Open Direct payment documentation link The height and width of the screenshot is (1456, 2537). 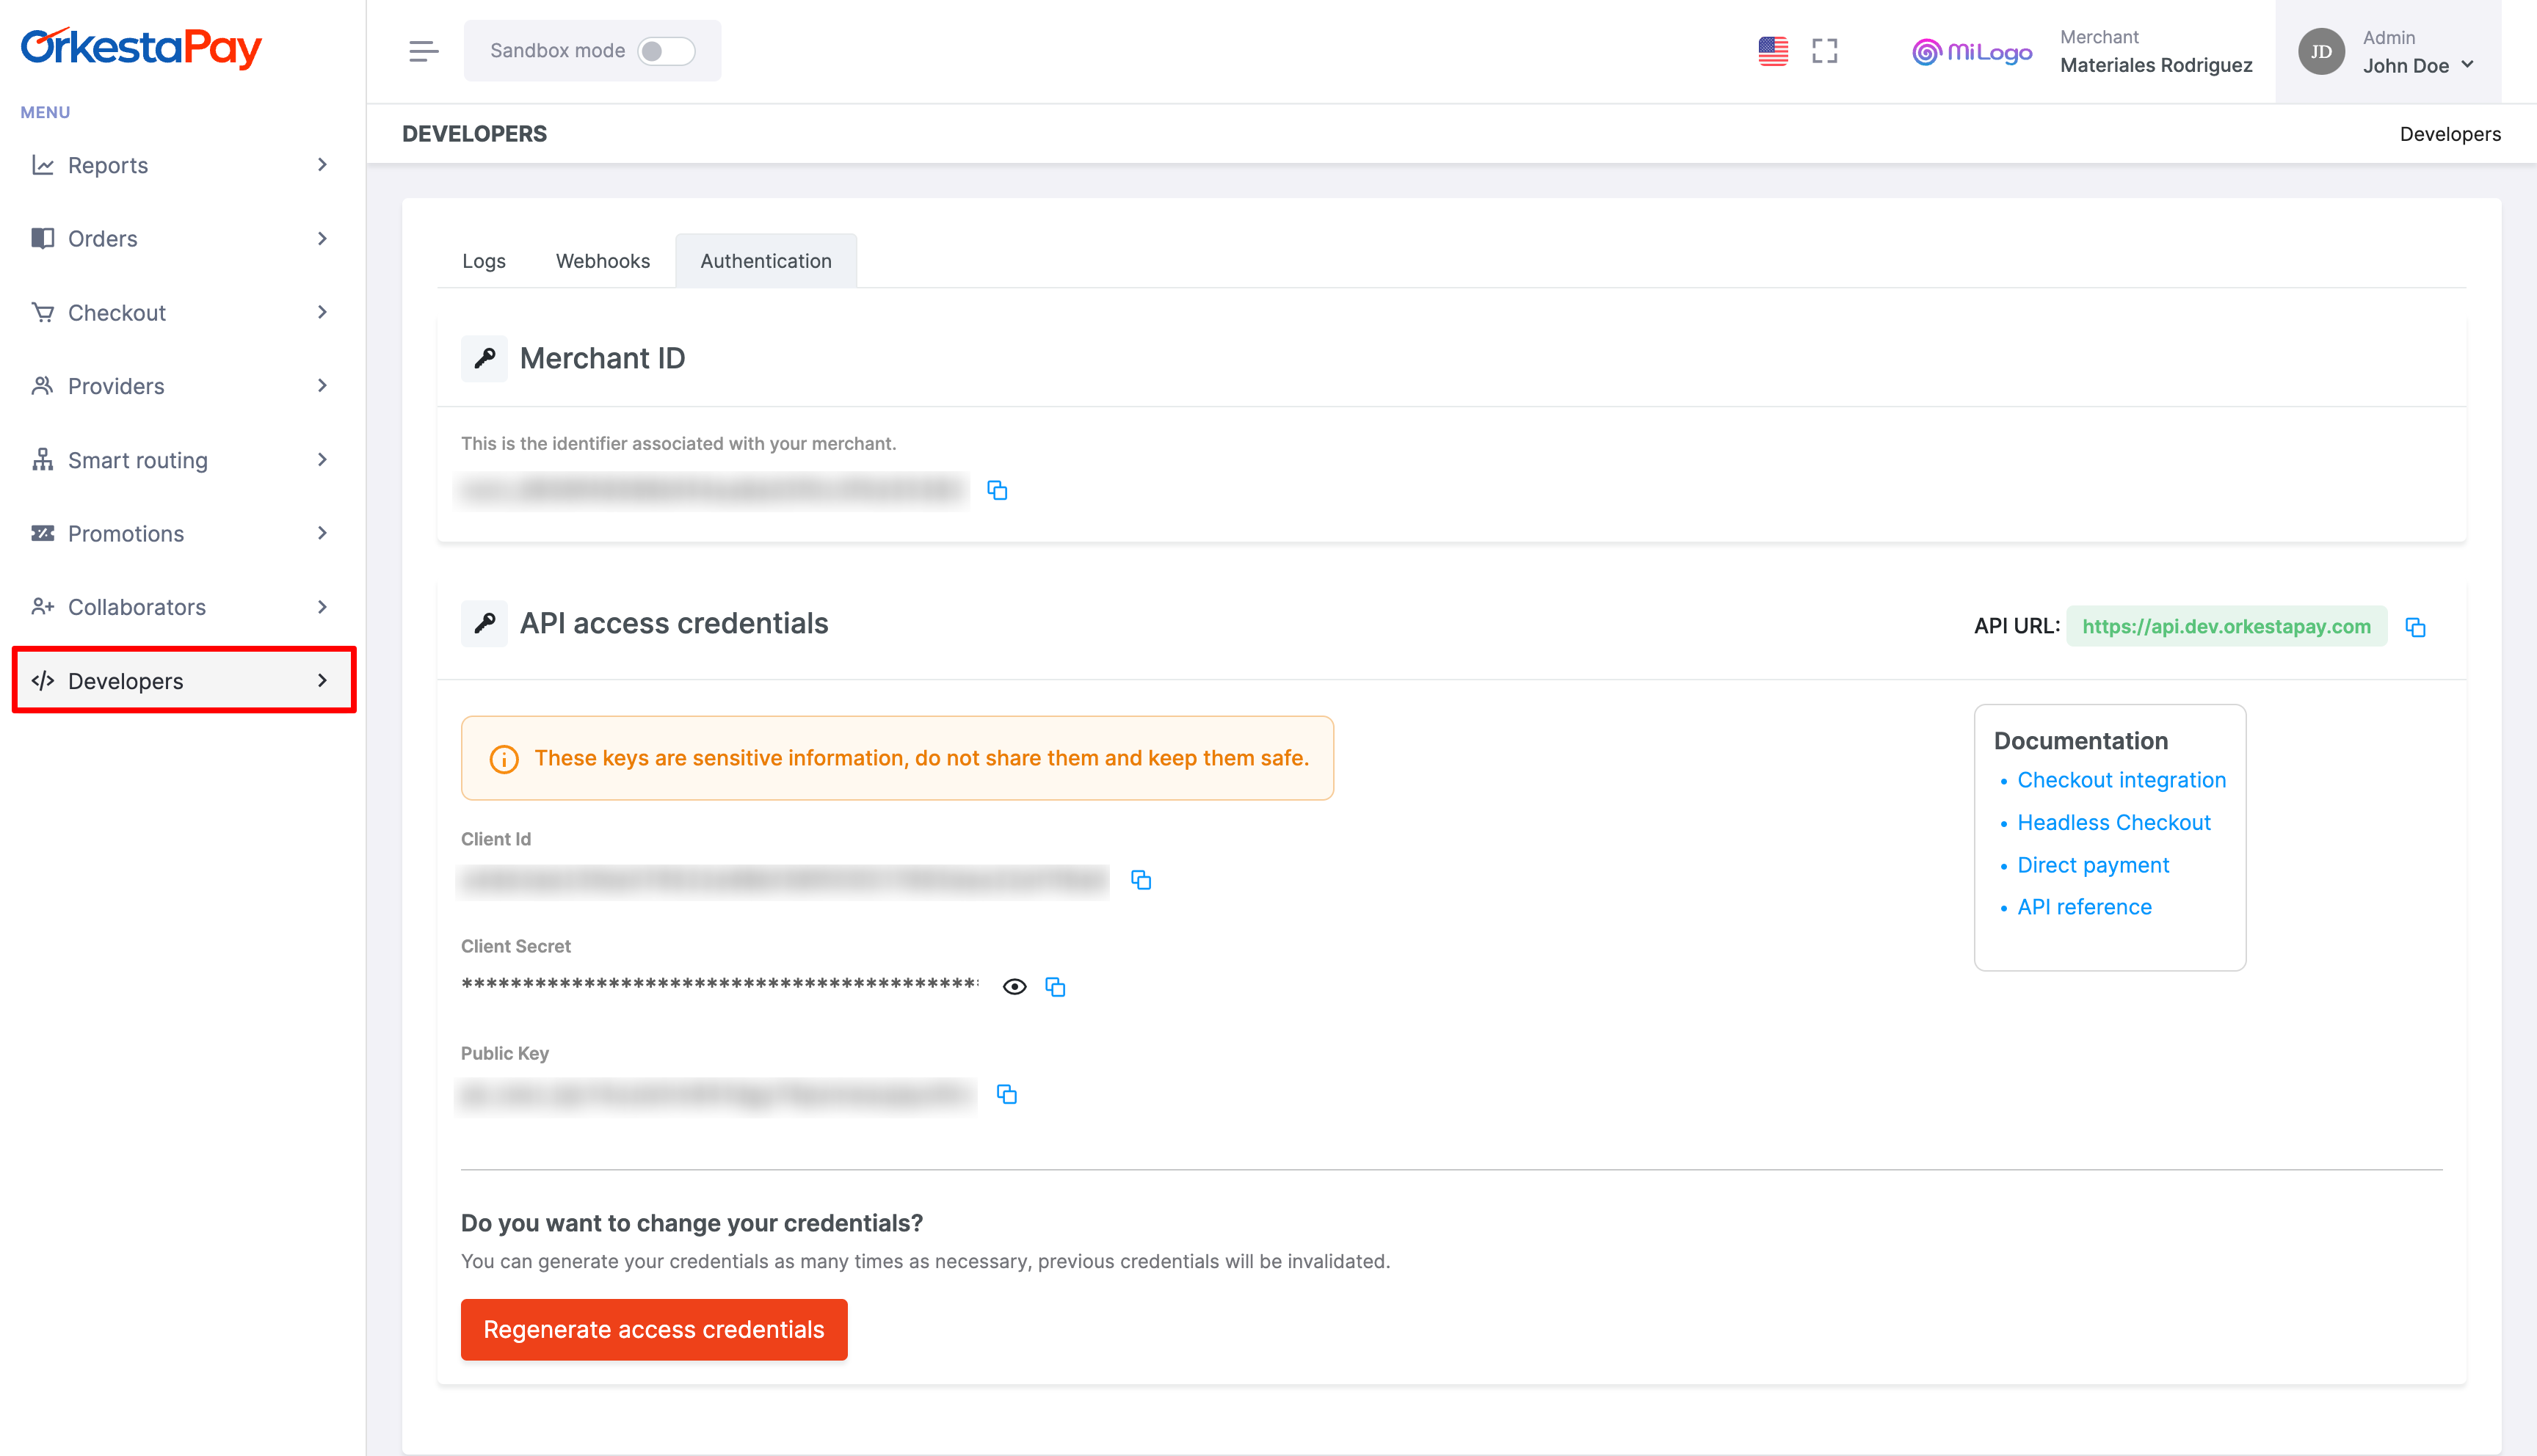tap(2093, 865)
